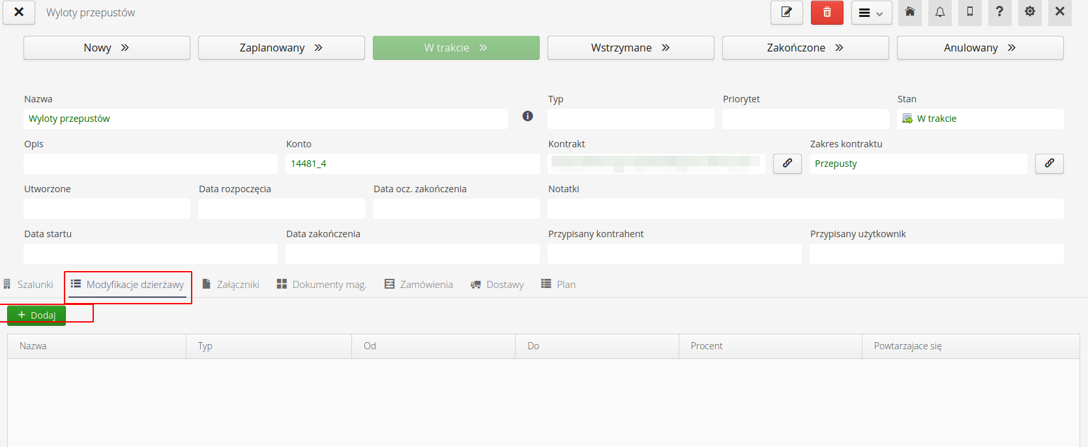Set status to Zaplanowany
The height and width of the screenshot is (447, 1088).
pyautogui.click(x=281, y=48)
